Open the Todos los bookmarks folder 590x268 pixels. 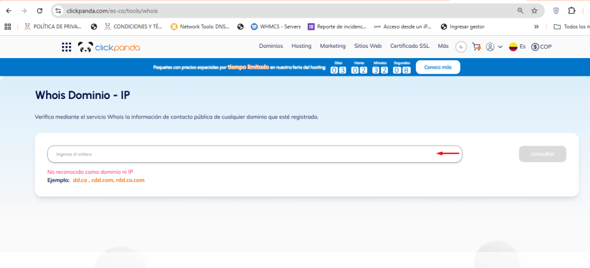coord(571,26)
